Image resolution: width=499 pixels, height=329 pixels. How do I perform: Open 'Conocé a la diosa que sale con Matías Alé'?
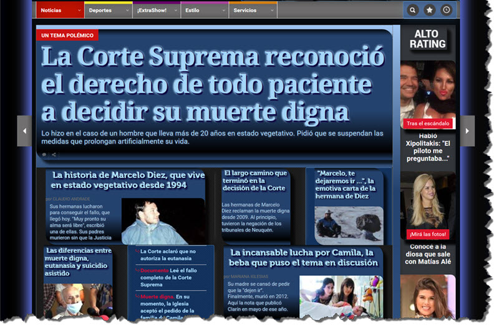428,254
